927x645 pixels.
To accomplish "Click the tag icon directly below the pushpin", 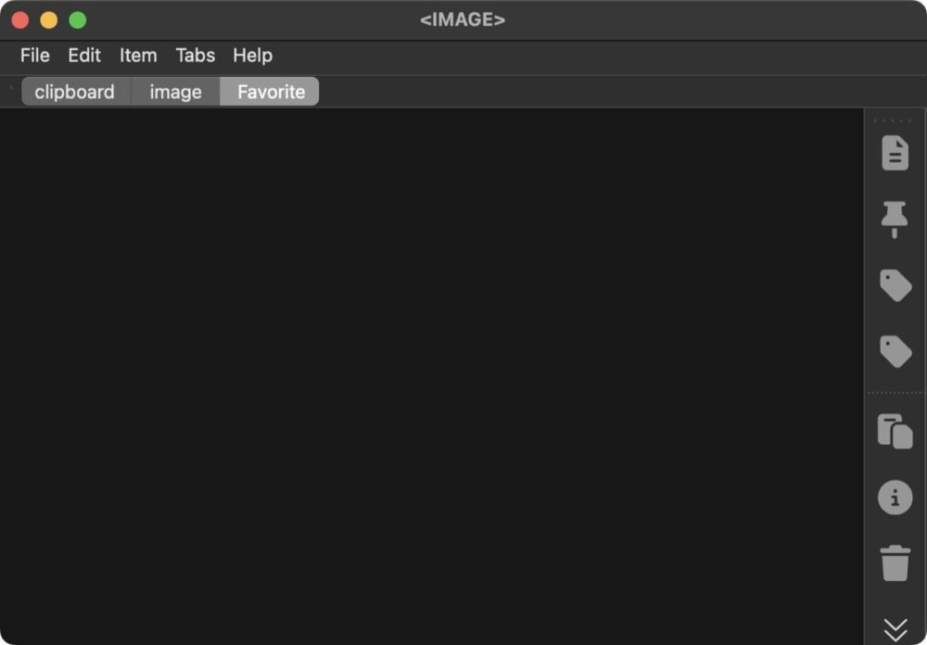I will click(x=895, y=285).
